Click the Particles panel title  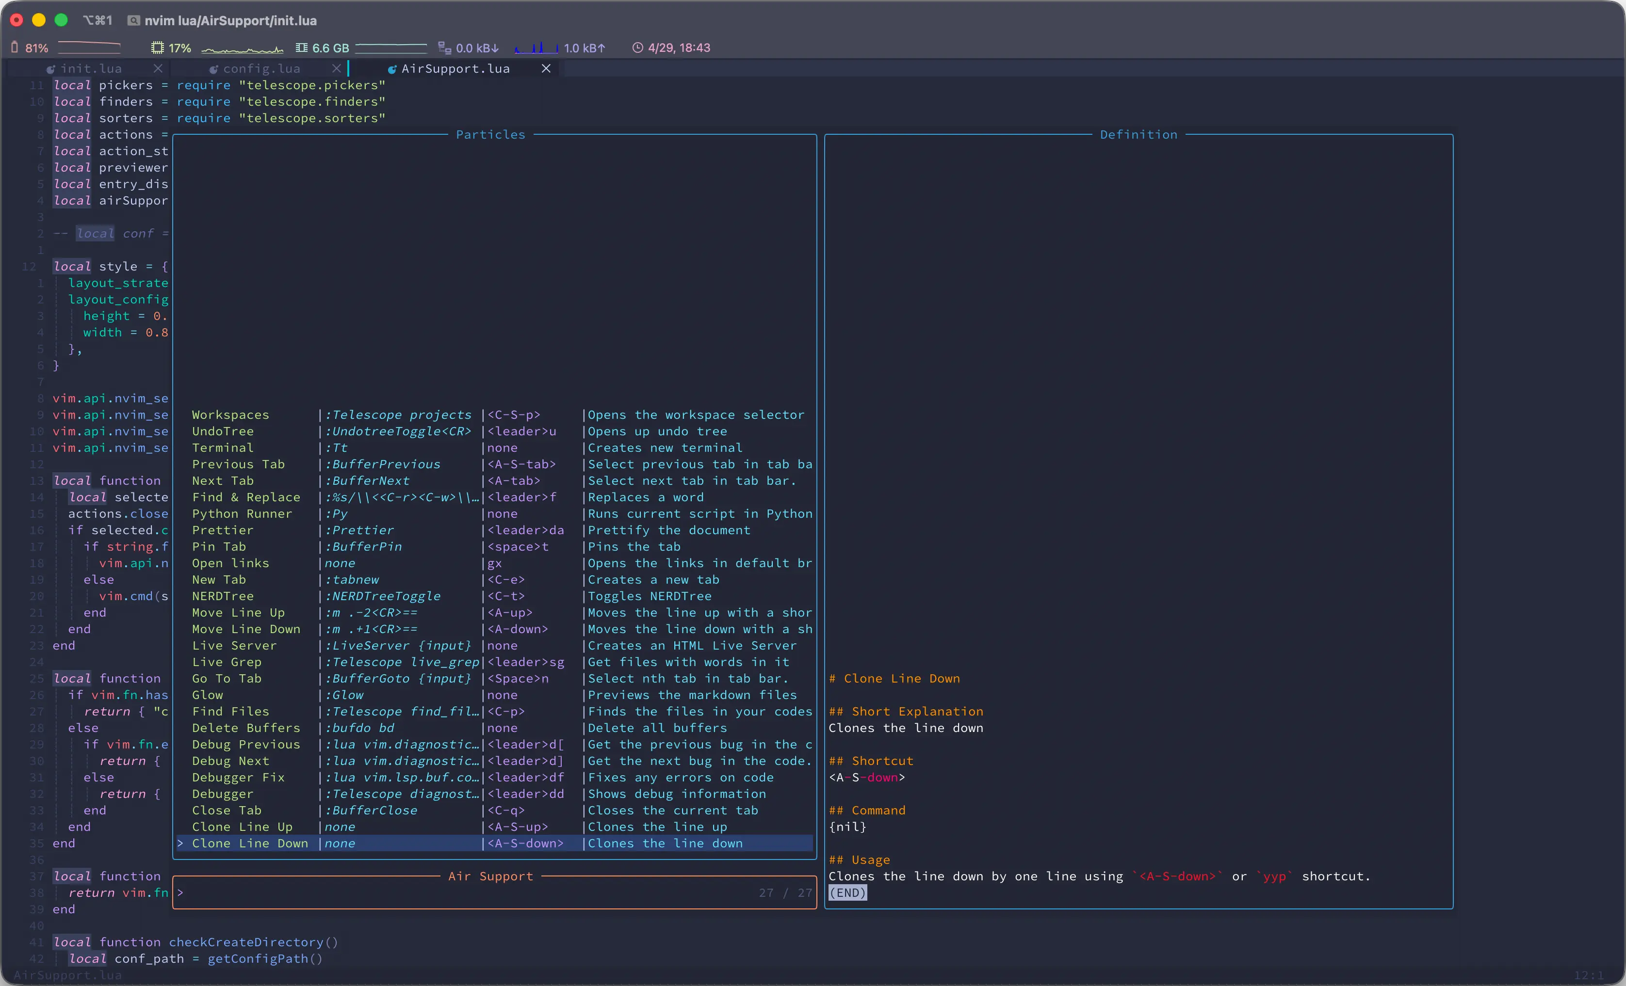pos(490,135)
